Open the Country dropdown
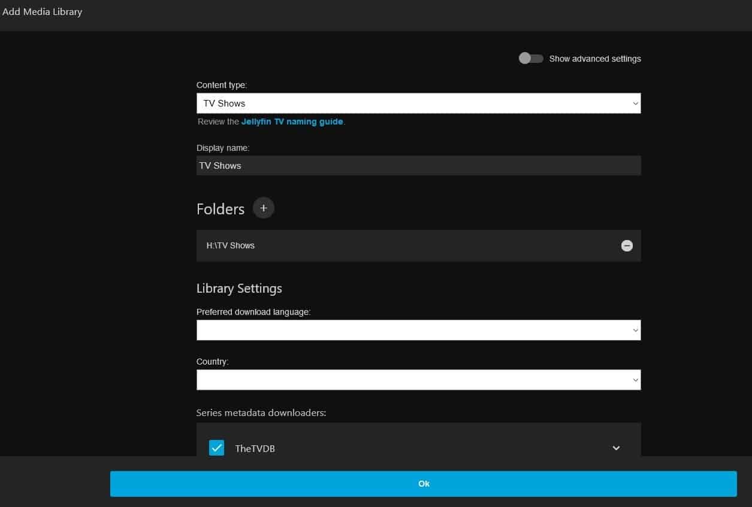 coord(418,380)
